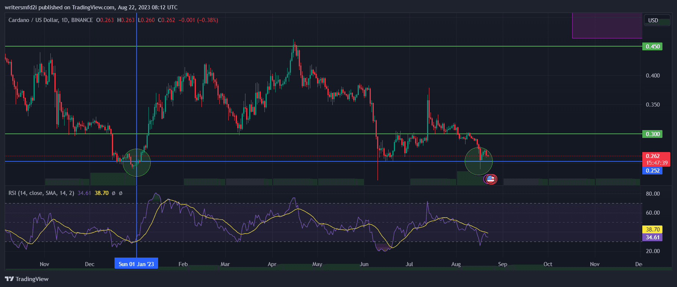The width and height of the screenshot is (677, 287).
Task: Select the purple rectangle in top right
Action: point(607,25)
